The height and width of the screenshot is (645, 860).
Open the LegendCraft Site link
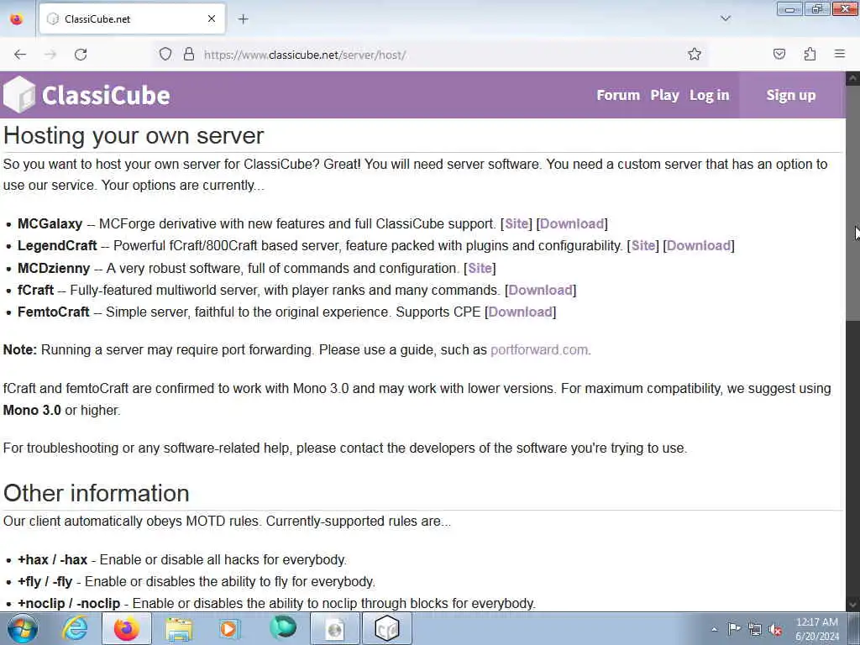click(642, 246)
